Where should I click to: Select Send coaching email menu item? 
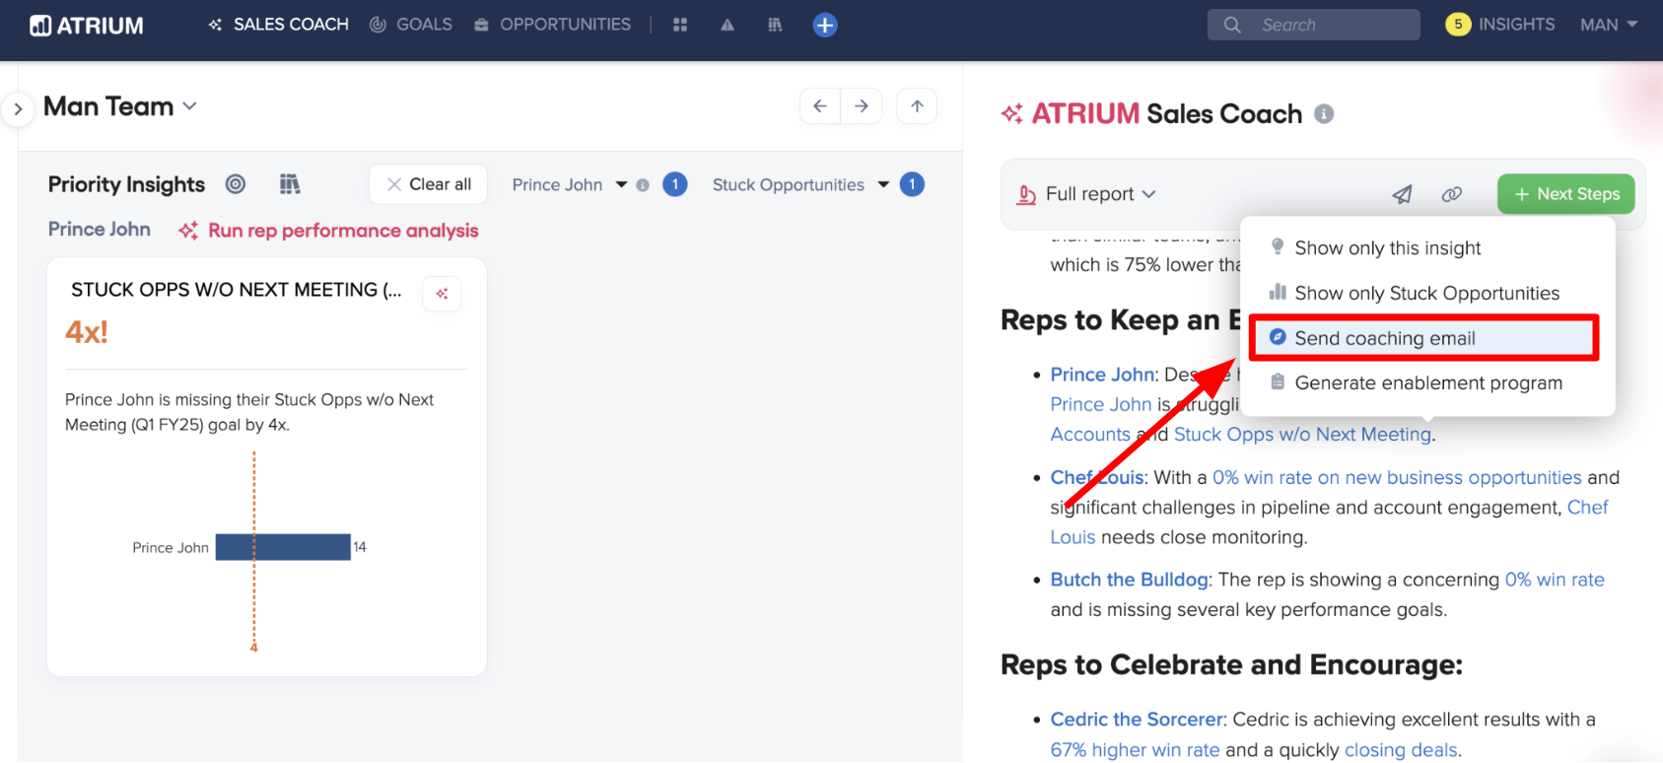(1423, 338)
